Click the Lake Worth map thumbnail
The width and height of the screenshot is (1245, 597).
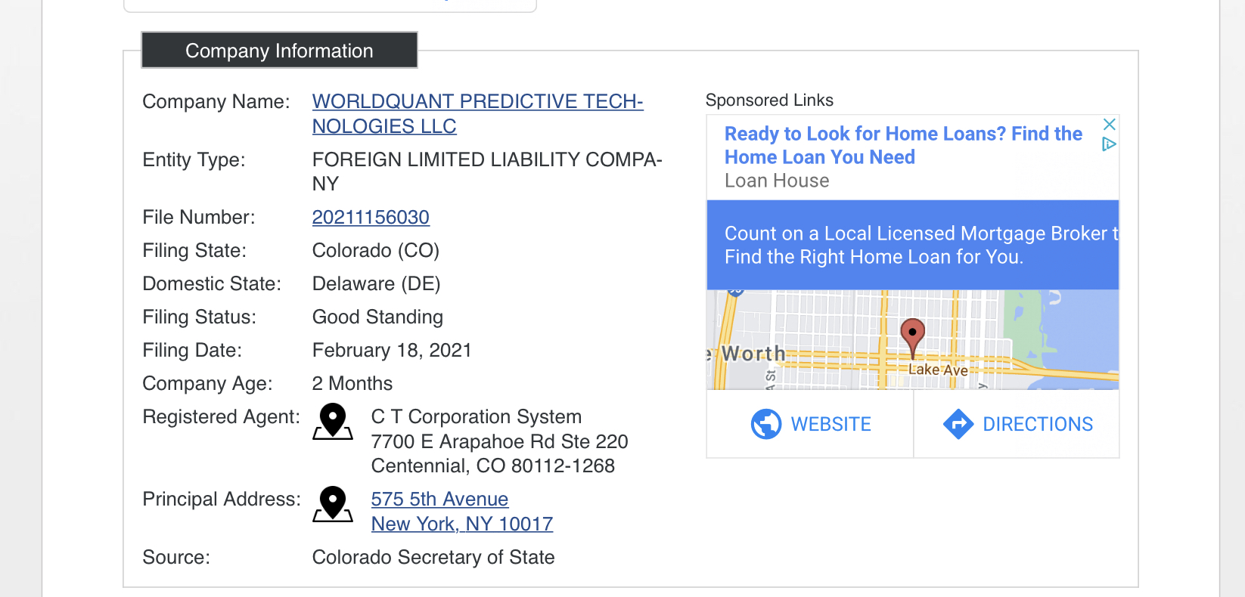[913, 340]
